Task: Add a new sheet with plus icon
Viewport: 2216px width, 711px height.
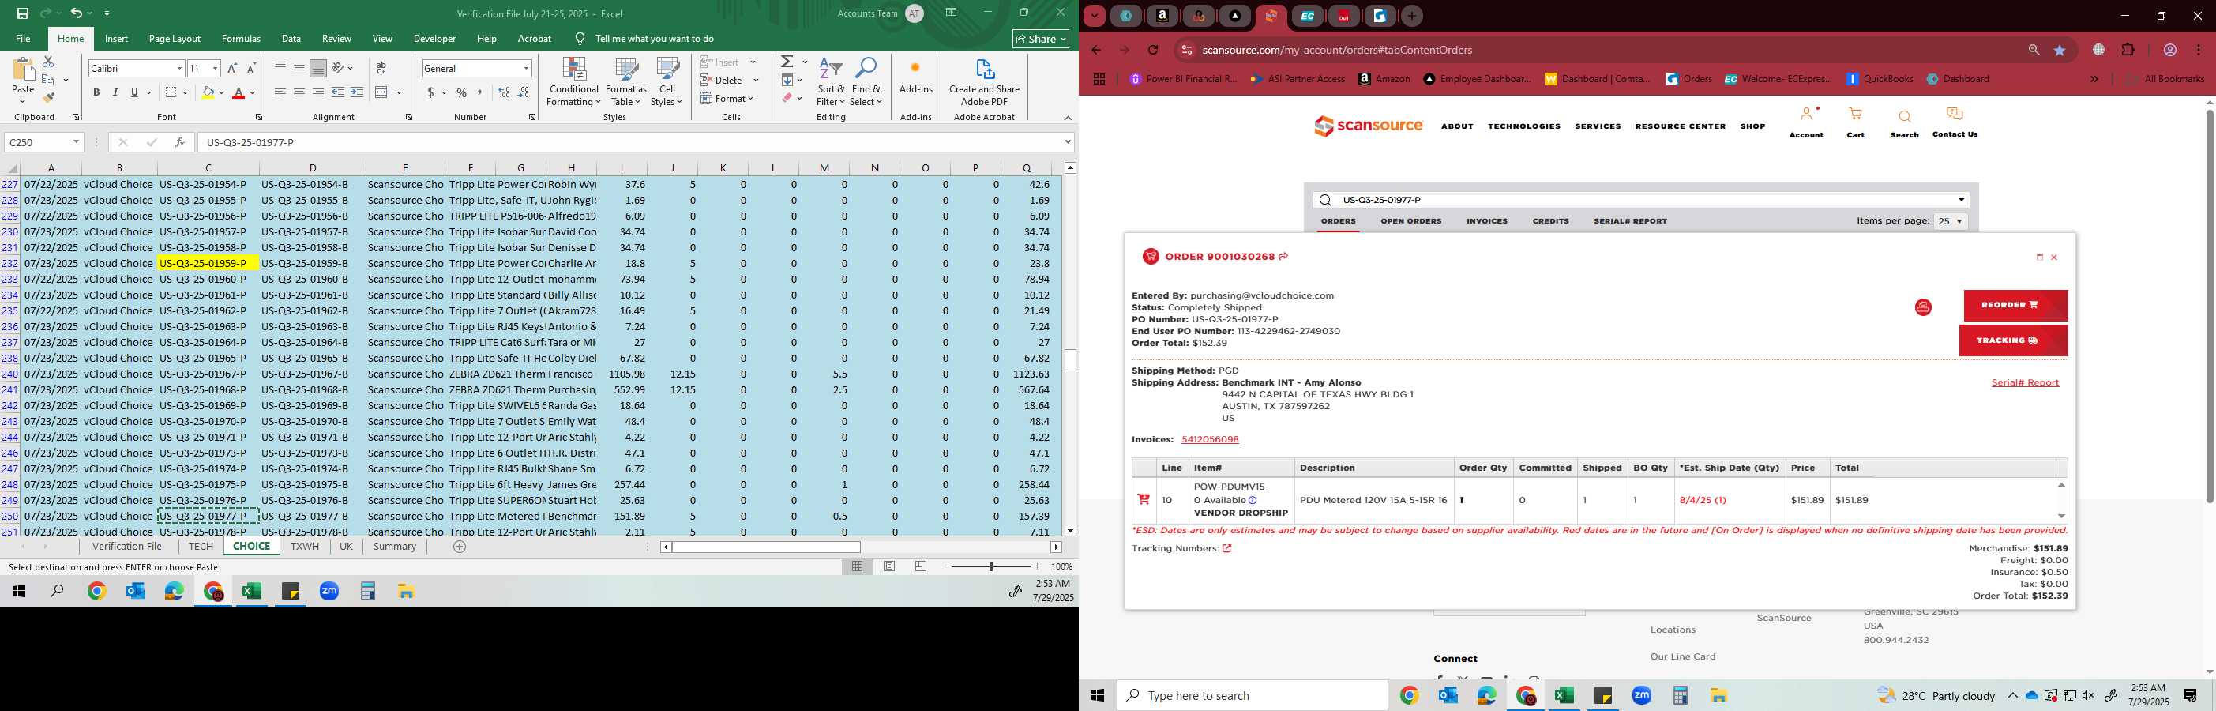Action: click(460, 547)
